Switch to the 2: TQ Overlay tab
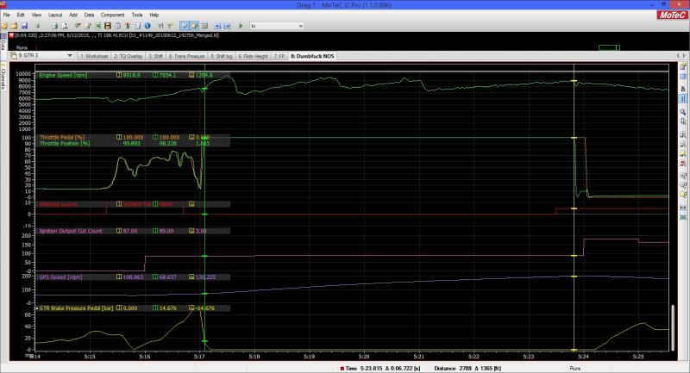Viewport: 690px width, 373px height. 129,55
